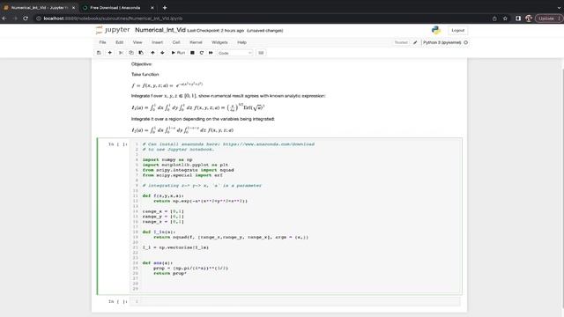Click the Trusted notebook indicator
The height and width of the screenshot is (317, 564).
click(401, 42)
